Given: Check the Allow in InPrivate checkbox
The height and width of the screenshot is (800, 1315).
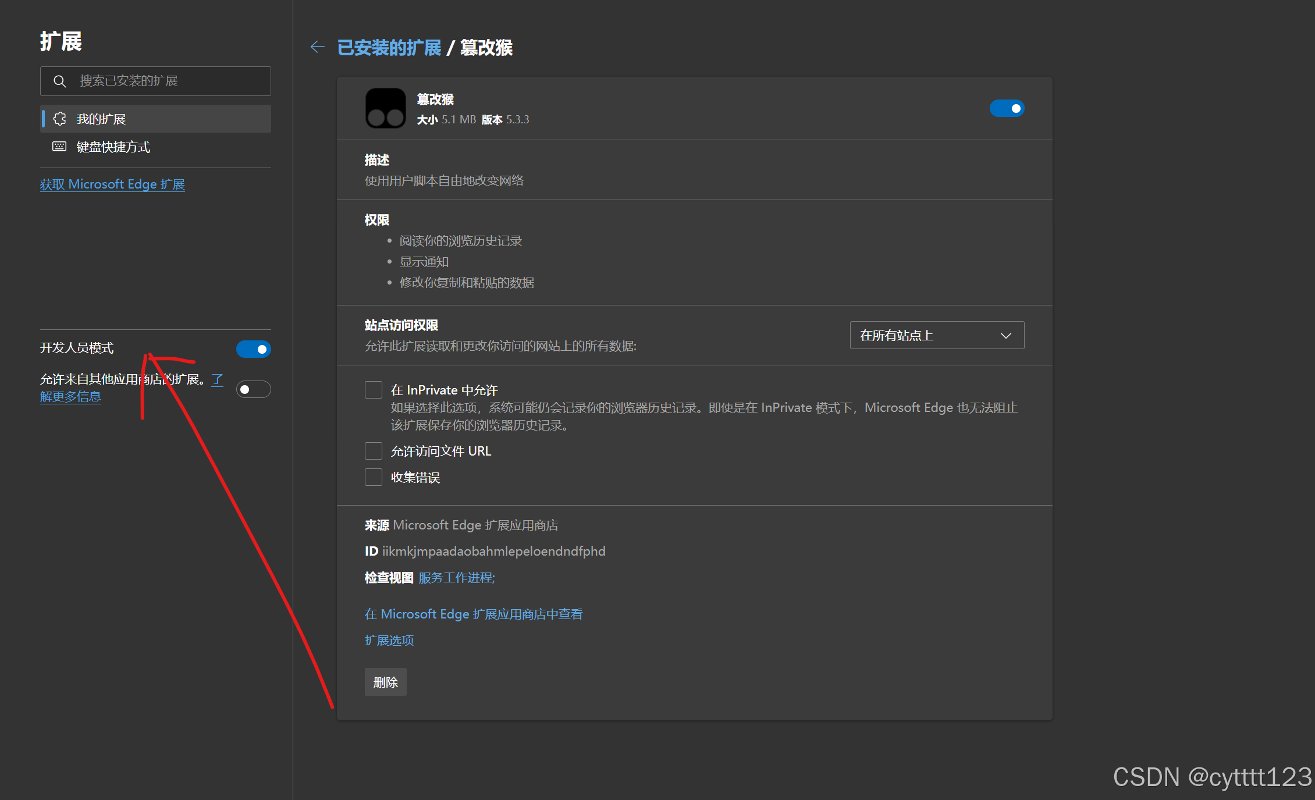Looking at the screenshot, I should click(x=374, y=390).
